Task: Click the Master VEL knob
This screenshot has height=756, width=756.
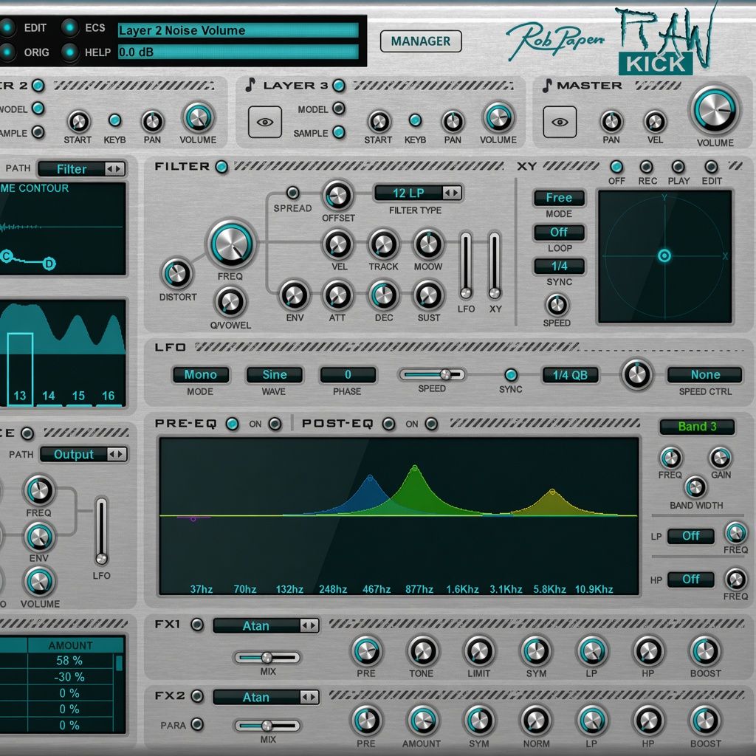Action: pyautogui.click(x=655, y=122)
